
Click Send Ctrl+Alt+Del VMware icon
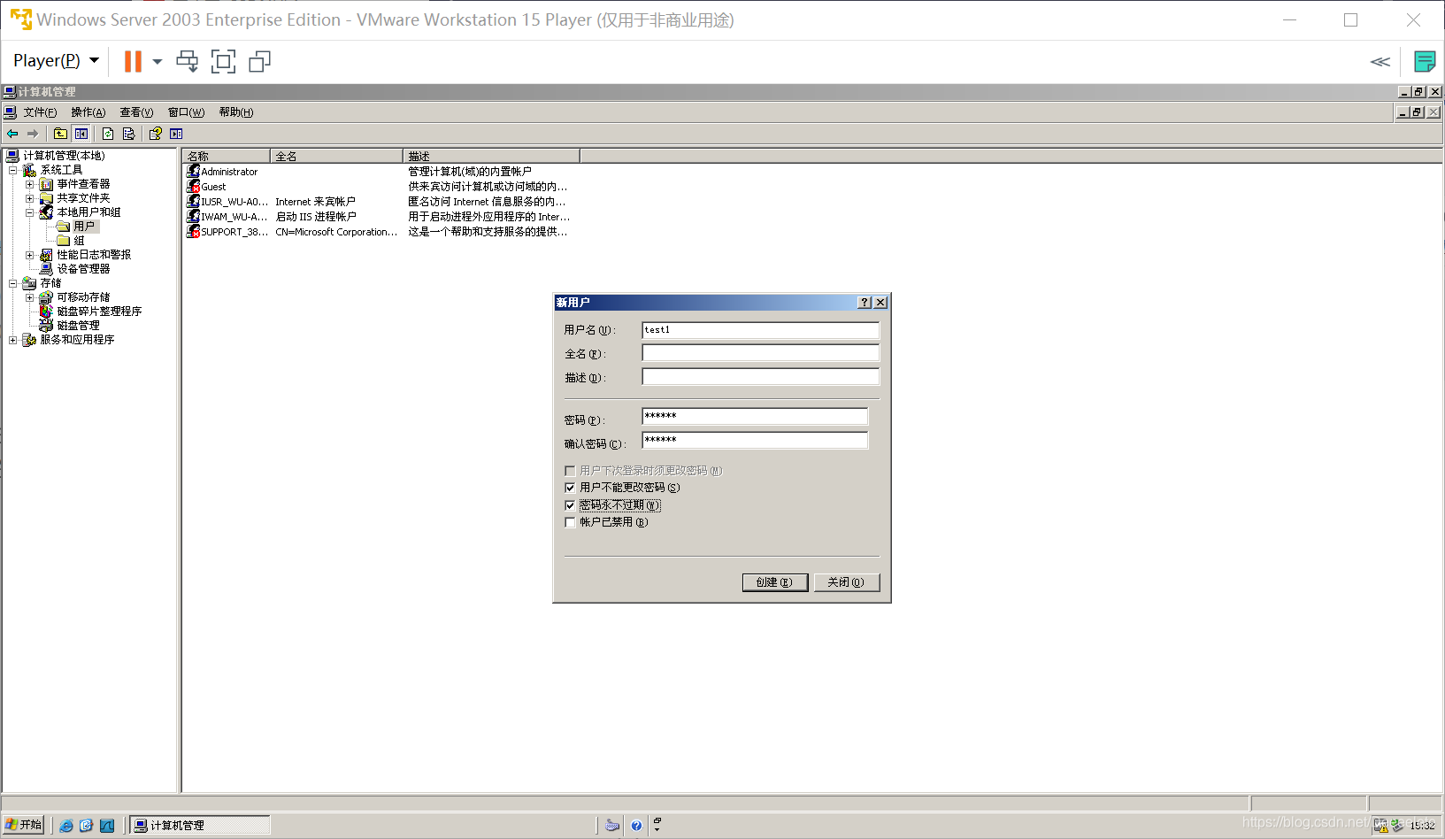(188, 61)
